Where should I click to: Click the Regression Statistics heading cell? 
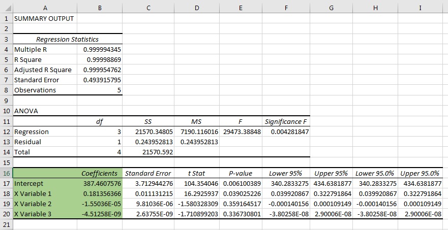[x=68, y=39]
